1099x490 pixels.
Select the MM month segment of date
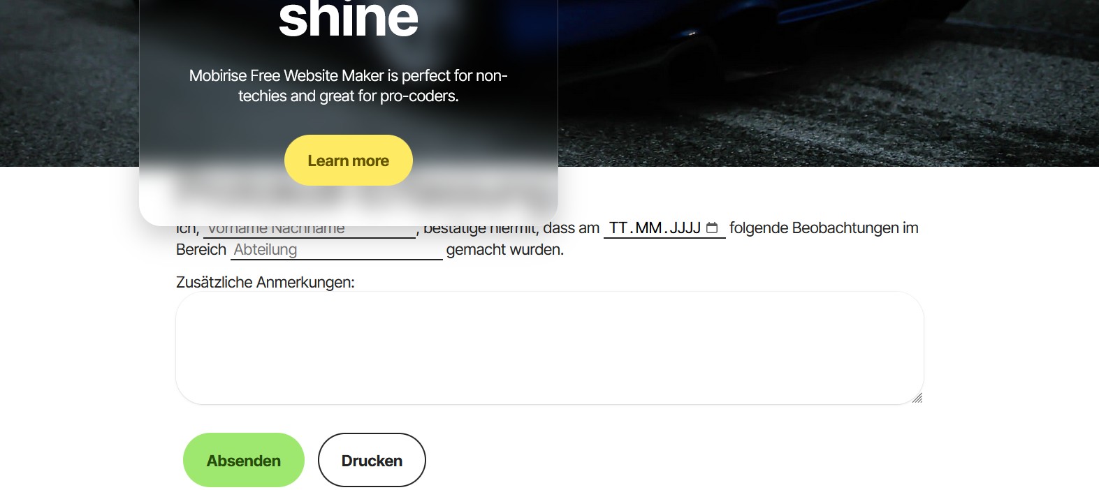648,228
